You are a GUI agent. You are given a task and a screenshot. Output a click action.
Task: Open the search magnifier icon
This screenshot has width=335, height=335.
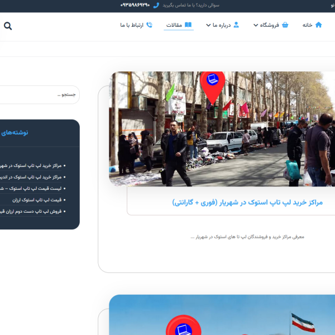(8, 26)
